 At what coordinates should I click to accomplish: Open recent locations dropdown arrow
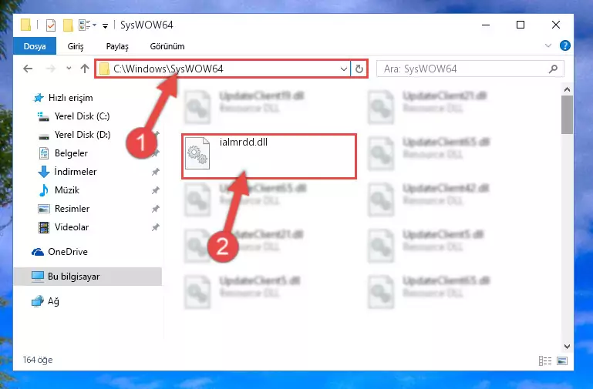tap(69, 69)
